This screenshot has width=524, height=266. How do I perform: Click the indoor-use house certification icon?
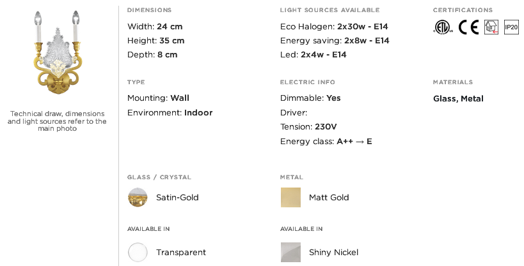491,27
